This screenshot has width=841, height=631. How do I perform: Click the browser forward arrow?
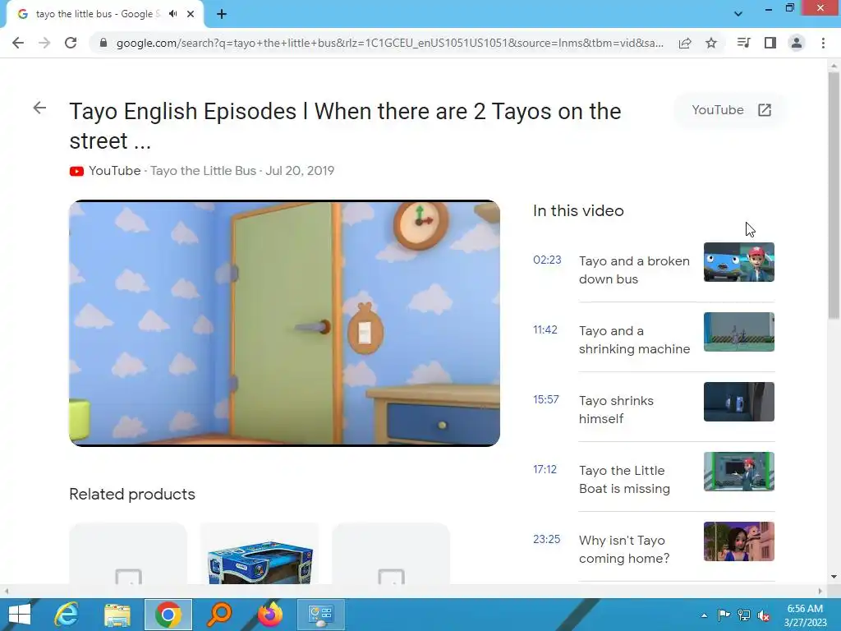tap(44, 43)
